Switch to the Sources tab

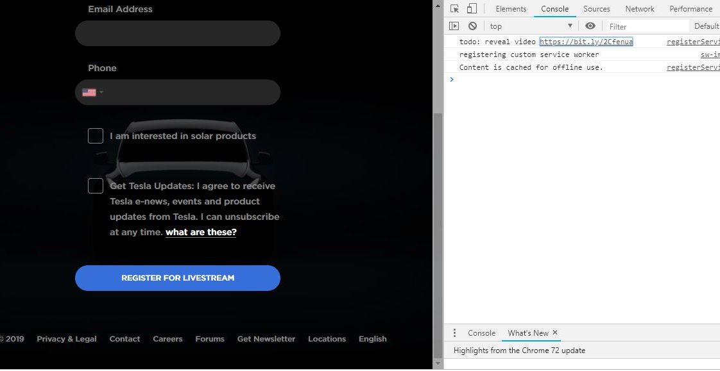[597, 9]
